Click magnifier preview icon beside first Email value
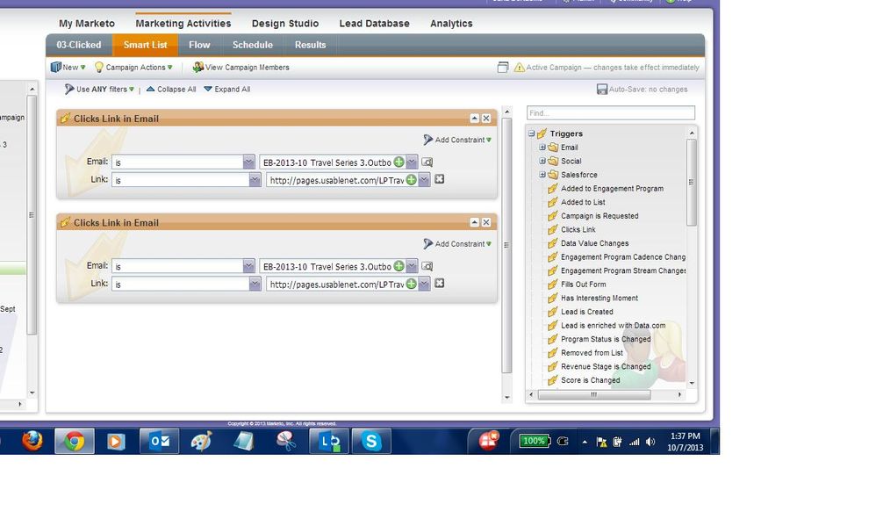This screenshot has width=876, height=526. coord(427,162)
